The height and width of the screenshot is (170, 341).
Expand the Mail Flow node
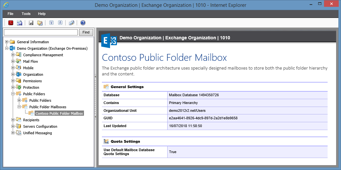[x=13, y=61]
